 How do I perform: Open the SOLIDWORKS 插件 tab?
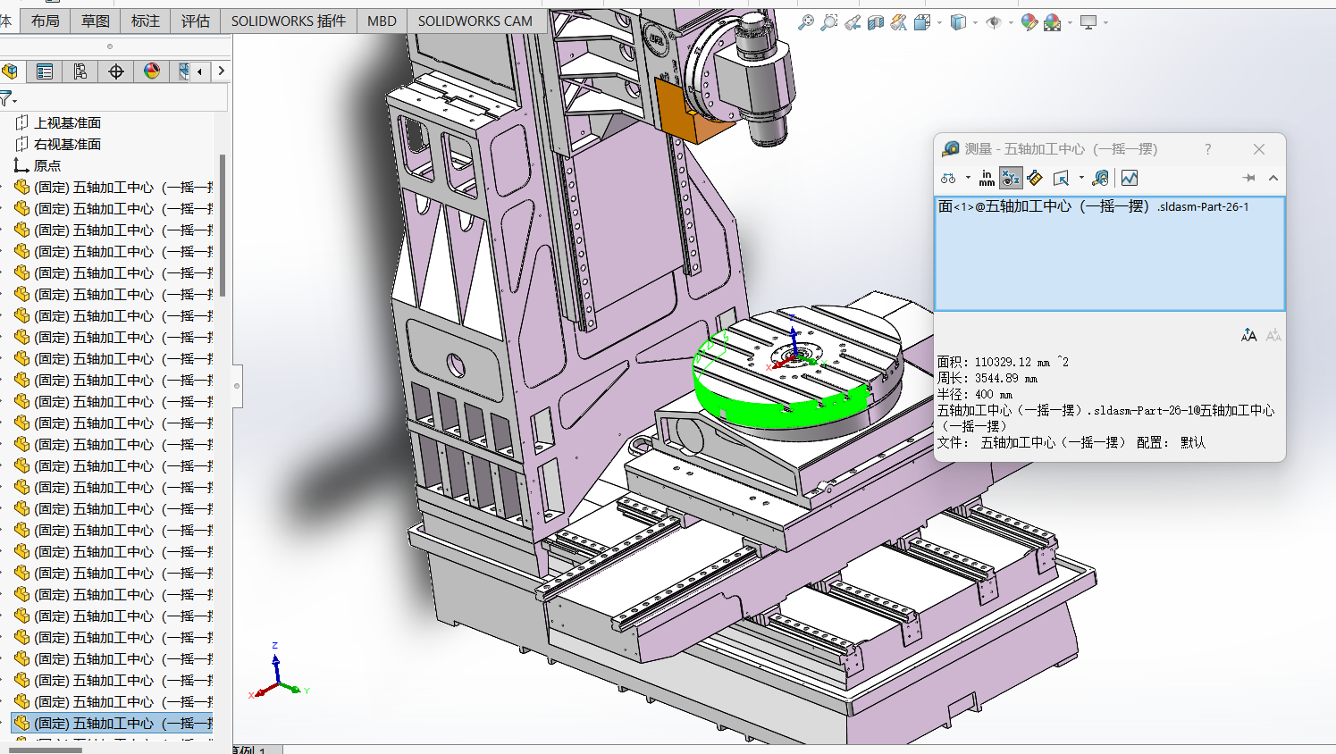coord(289,21)
